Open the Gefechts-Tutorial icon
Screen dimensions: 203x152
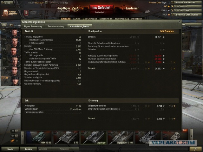click(26, 13)
